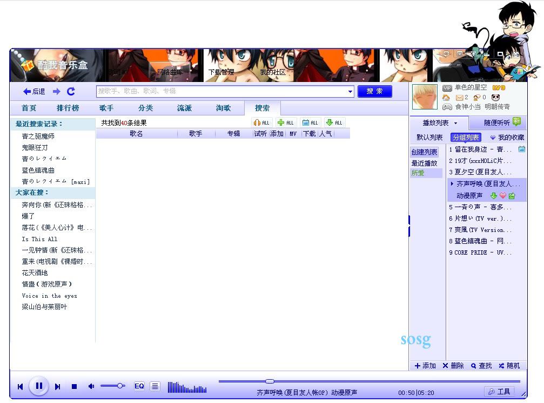Mute the volume with the speaker icon

tap(91, 386)
